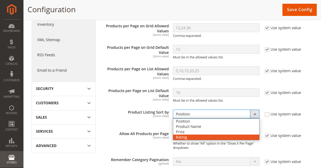Check Use system value for Product Listing Sort by
Screen dimensions: 321x168
tap(267, 114)
